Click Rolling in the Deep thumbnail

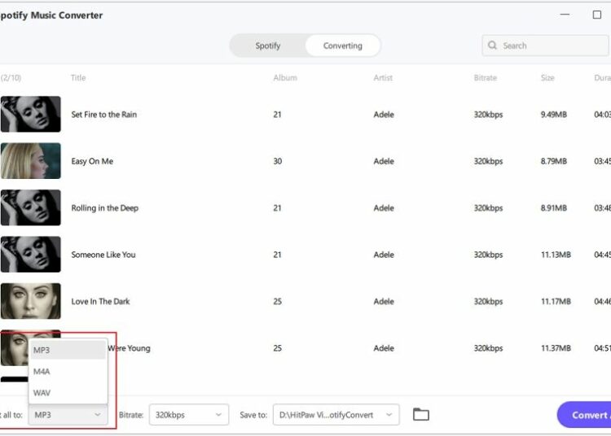pos(30,207)
